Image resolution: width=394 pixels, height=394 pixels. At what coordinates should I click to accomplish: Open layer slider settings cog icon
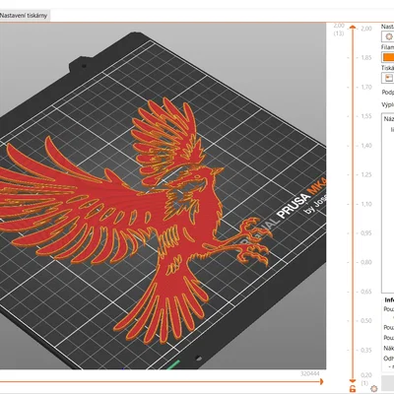pos(374,388)
